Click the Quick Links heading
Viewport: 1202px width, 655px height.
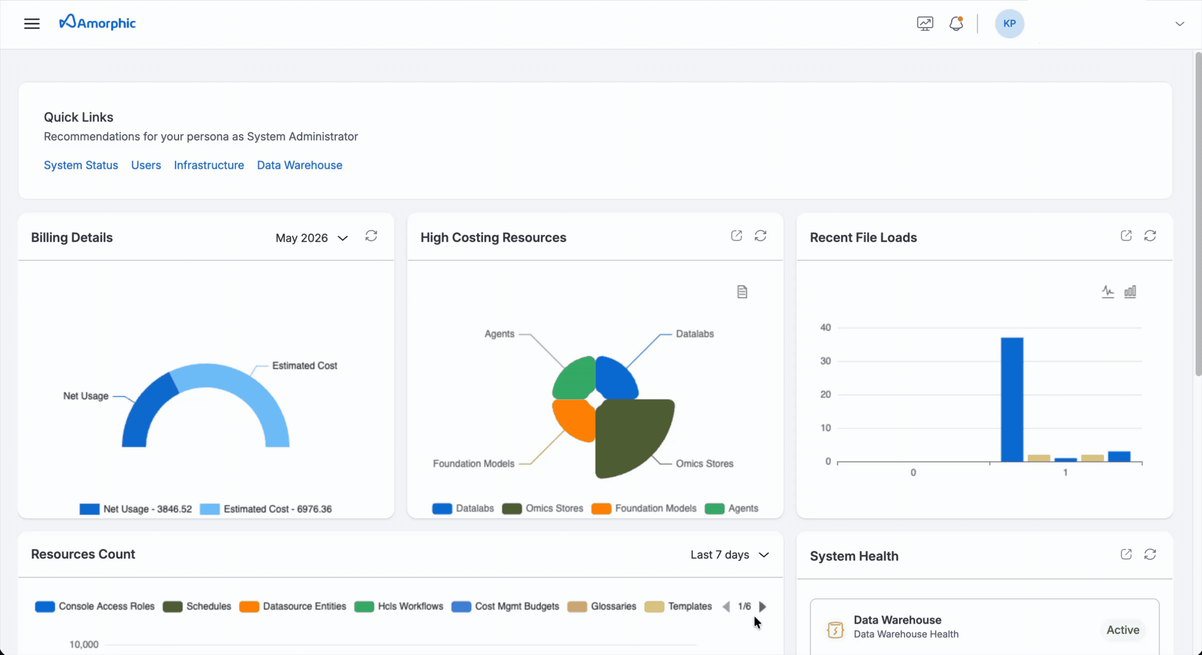coord(79,117)
